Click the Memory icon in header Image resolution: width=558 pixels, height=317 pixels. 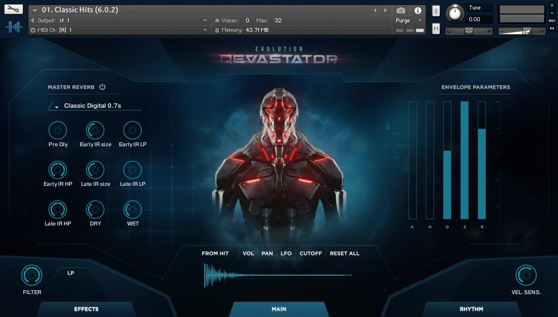[x=217, y=30]
